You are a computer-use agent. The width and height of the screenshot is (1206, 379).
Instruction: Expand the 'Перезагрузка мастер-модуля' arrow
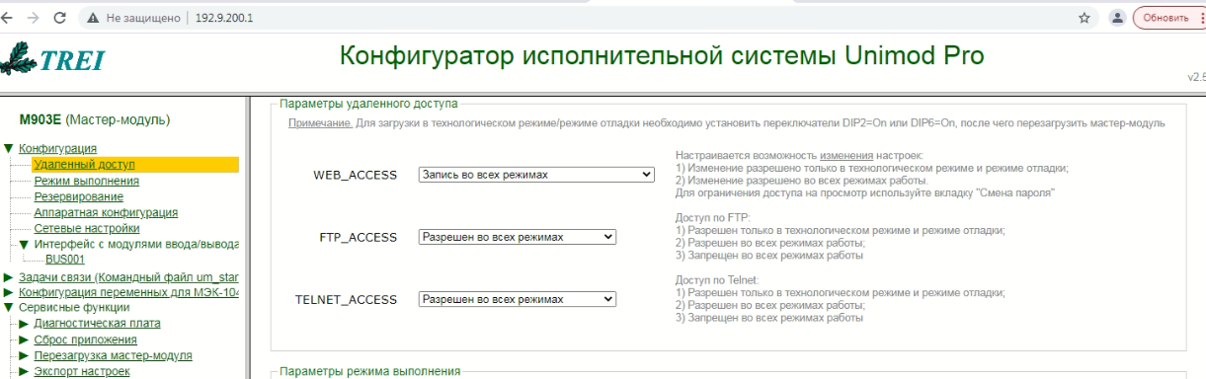click(25, 356)
